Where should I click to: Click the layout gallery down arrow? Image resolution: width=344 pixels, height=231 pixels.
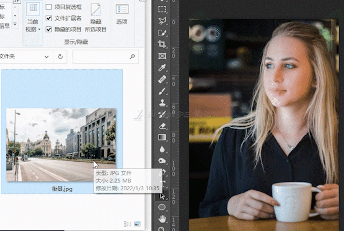pos(15,16)
